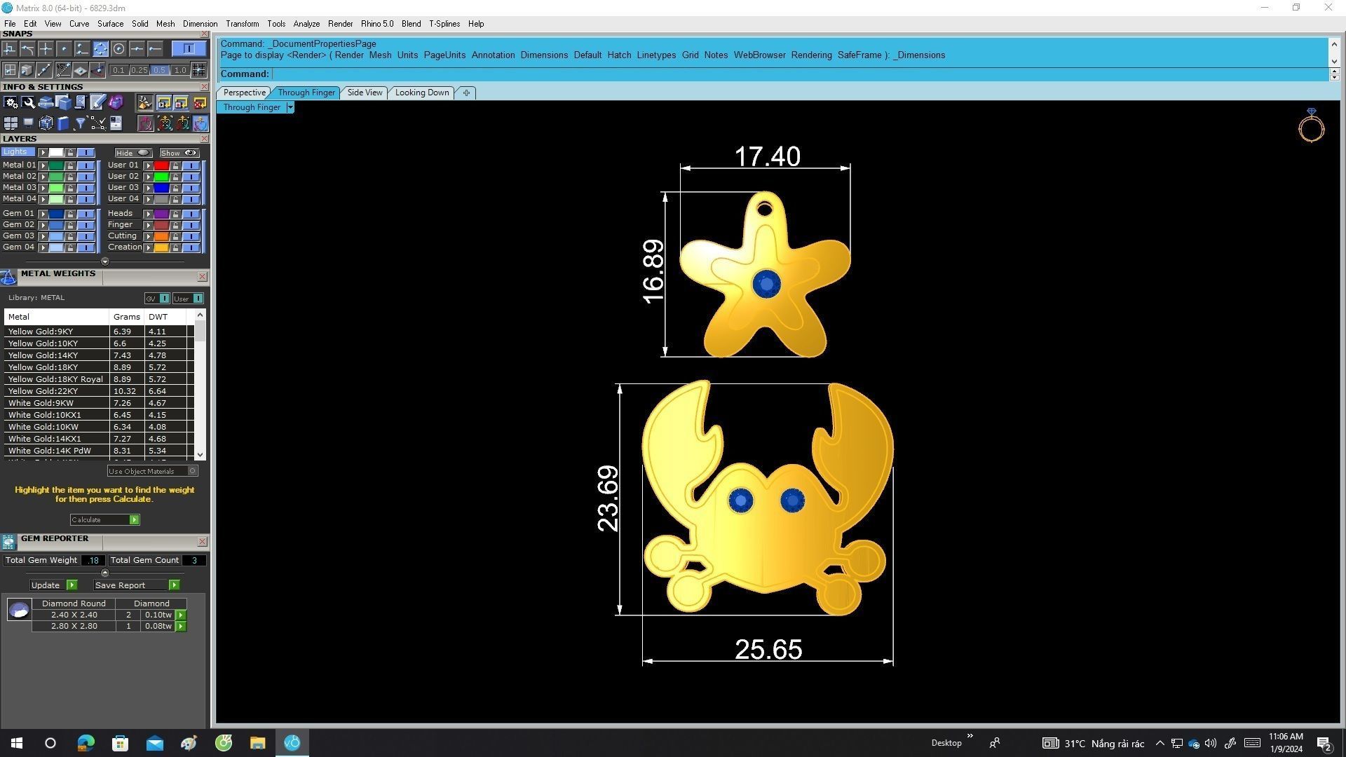1346x757 pixels.
Task: Click the purple gem cube icon
Action: pos(116,103)
